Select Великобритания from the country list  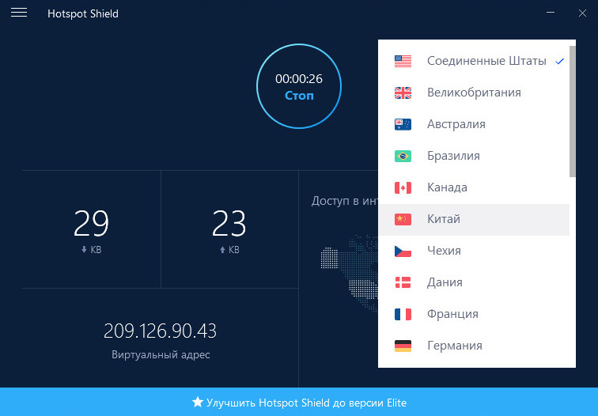(473, 93)
